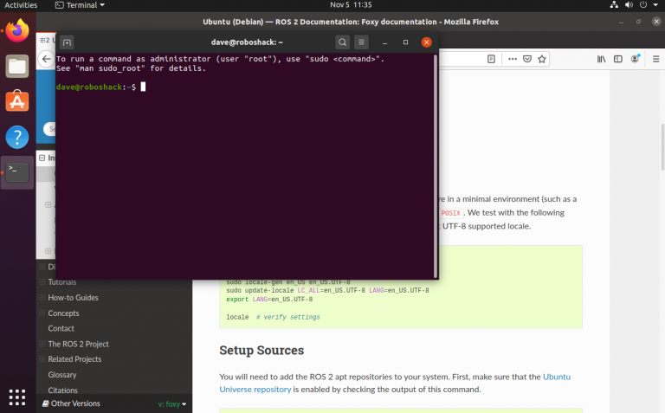Viewport: 665px width, 413px height.
Task: Show Applications grid in the dock
Action: click(17, 397)
